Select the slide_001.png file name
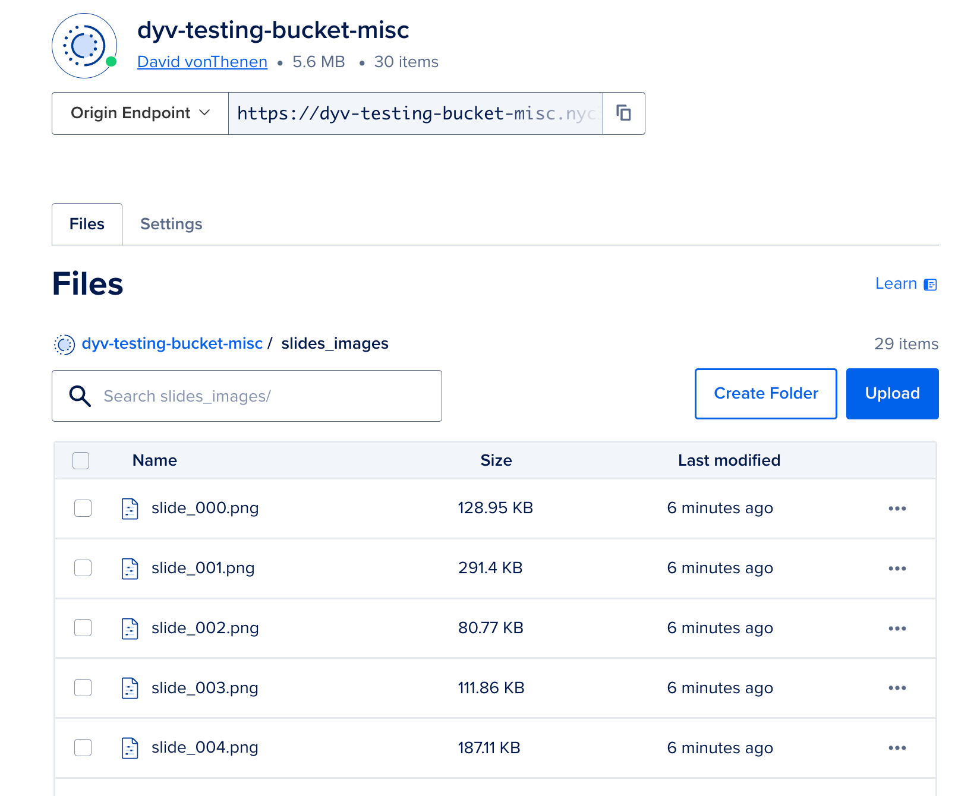 pyautogui.click(x=203, y=568)
